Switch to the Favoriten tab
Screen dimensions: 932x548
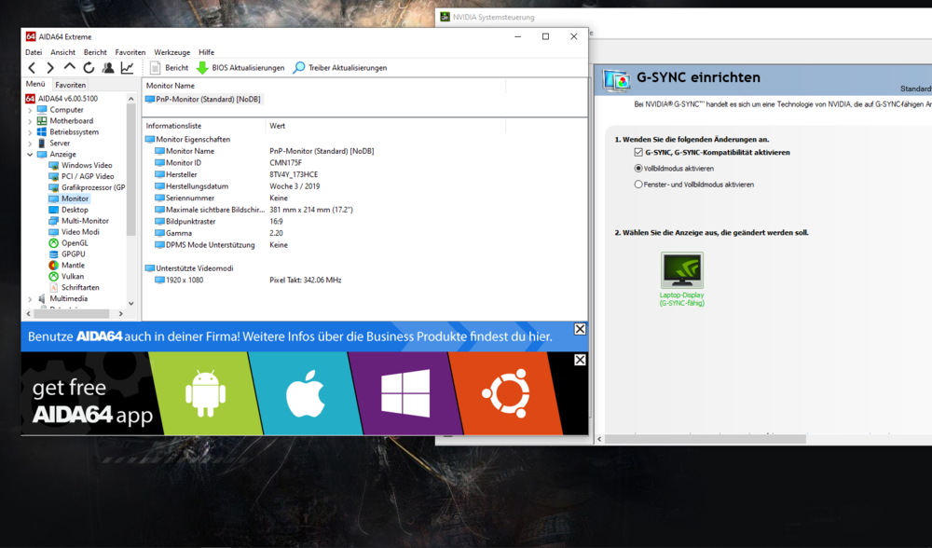point(70,85)
